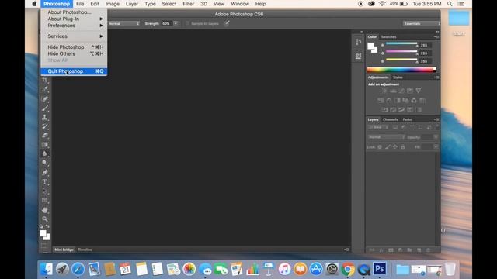The image size is (497, 279).
Task: Toggle filter for type layers
Action: coord(412,127)
